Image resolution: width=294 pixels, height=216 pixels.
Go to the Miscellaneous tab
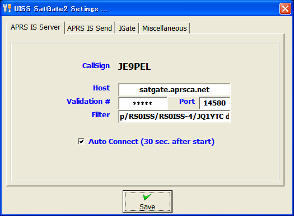click(x=165, y=28)
